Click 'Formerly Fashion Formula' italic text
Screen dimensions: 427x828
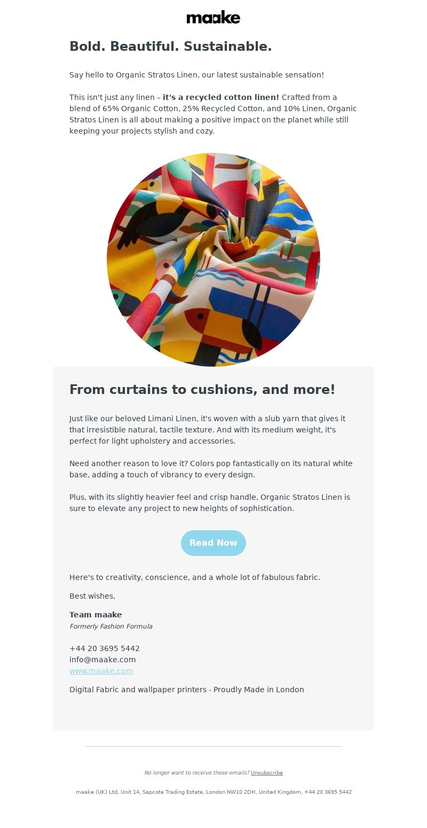[x=111, y=626]
